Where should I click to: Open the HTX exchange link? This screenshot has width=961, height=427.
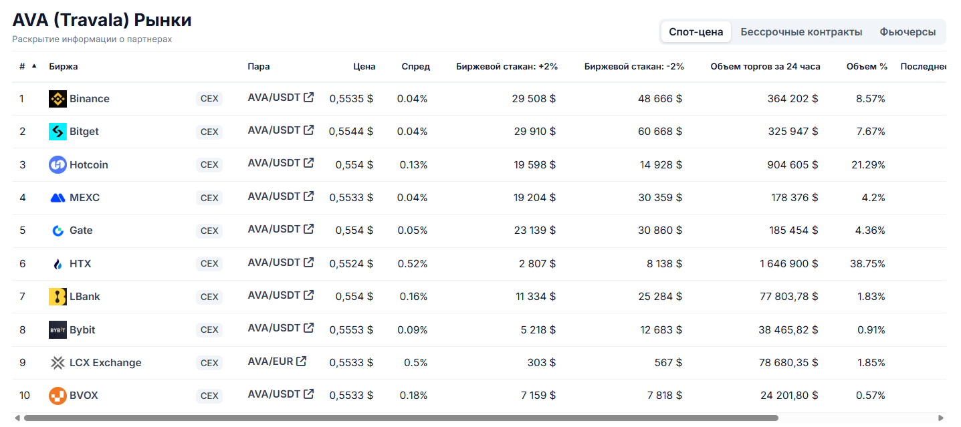click(80, 264)
